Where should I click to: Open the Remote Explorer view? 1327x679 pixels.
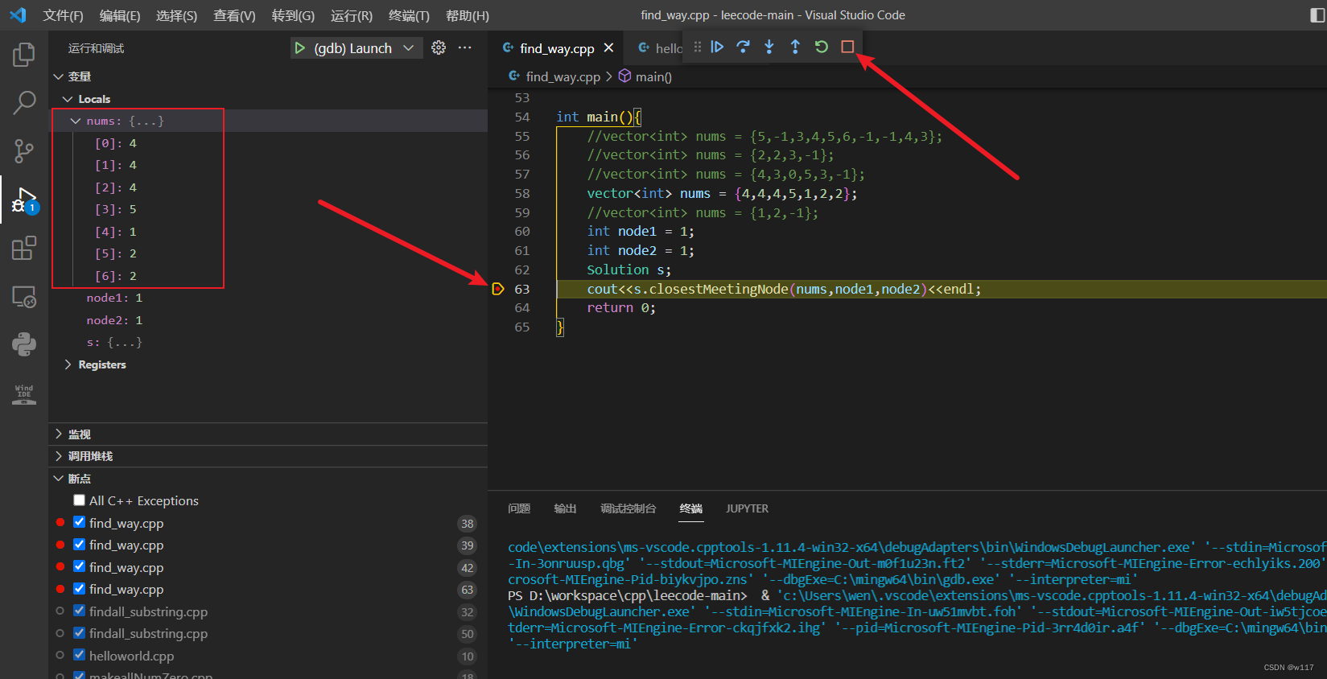24,296
